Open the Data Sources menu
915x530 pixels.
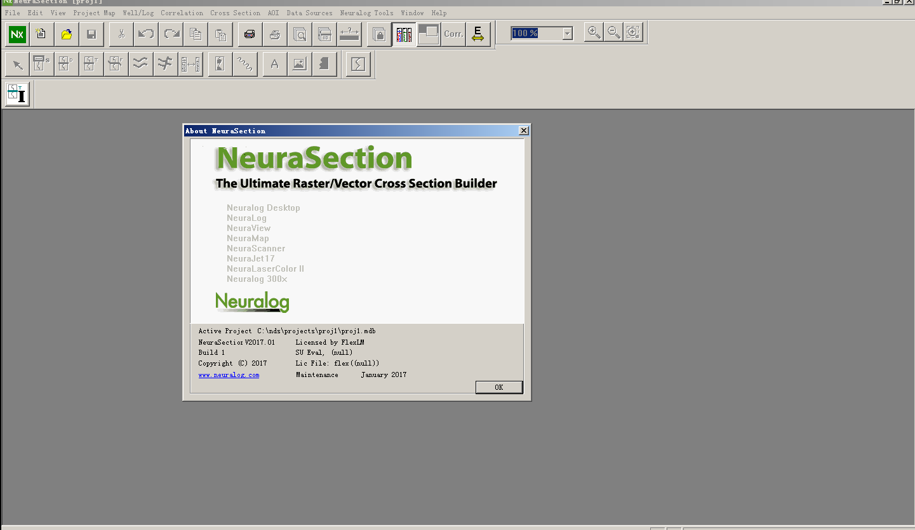[x=309, y=13]
